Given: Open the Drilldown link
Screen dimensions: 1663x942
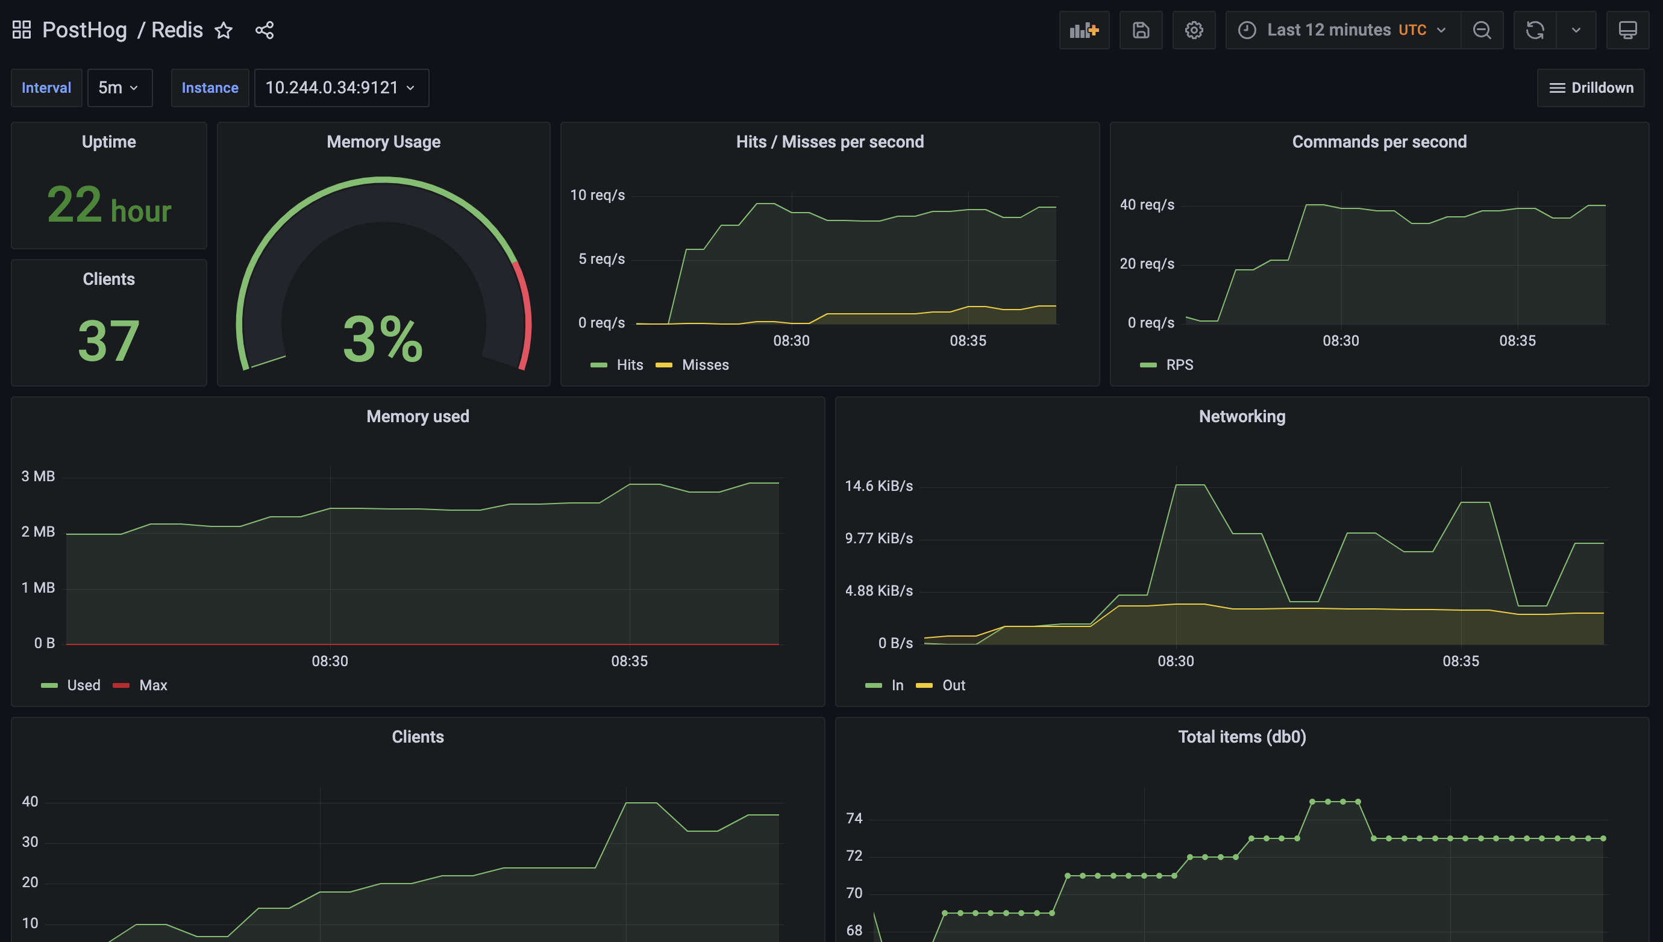Looking at the screenshot, I should pos(1591,88).
